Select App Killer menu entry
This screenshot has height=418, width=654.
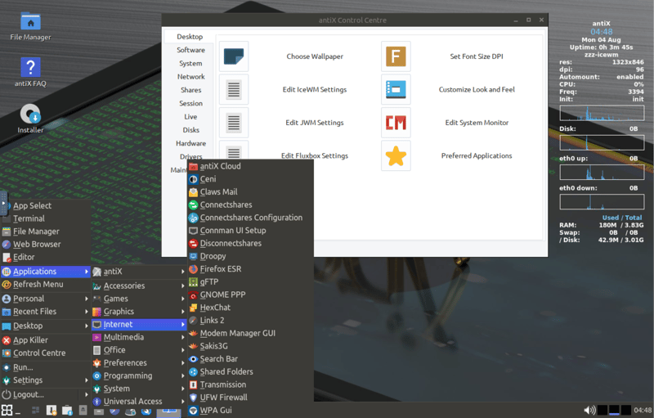pos(30,340)
